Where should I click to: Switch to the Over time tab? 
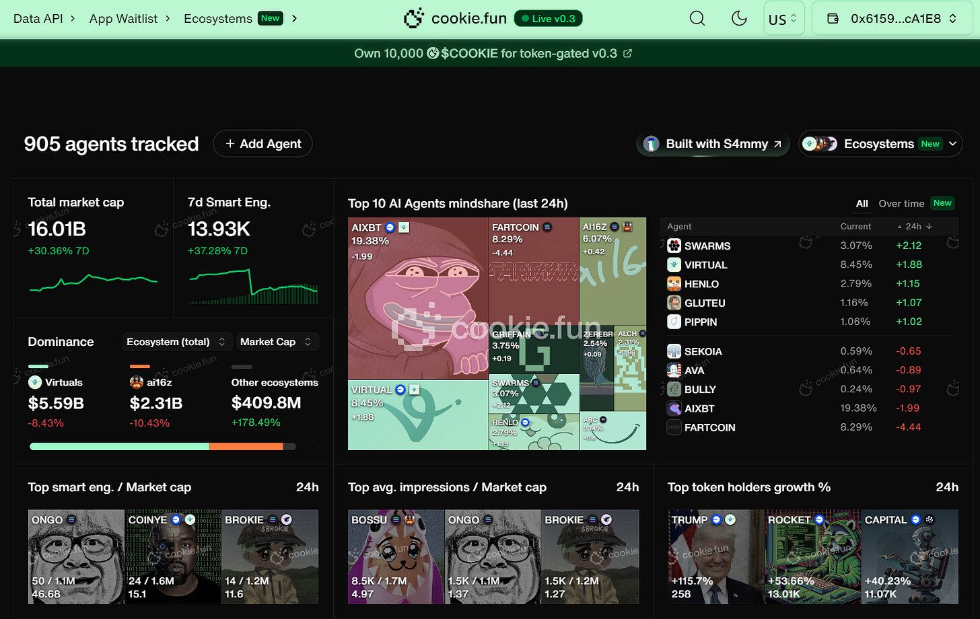(x=901, y=203)
